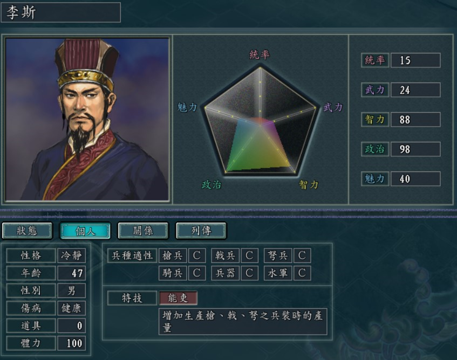Image resolution: width=457 pixels, height=360 pixels.
Task: Click the Li Si character portrait
Action: click(x=87, y=119)
